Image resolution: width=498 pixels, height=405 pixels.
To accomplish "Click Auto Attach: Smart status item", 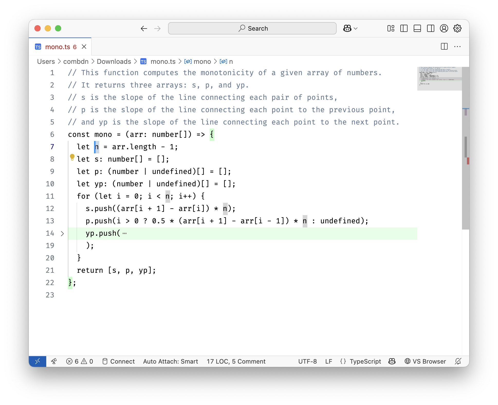I will [x=170, y=361].
